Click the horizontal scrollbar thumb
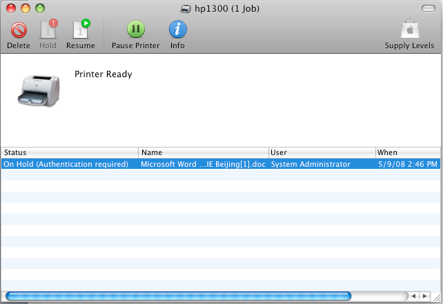The image size is (443, 304). point(179,296)
